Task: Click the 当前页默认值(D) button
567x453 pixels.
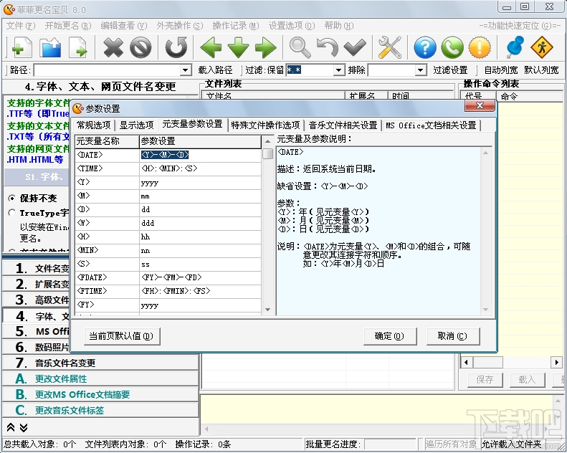Action: (x=122, y=336)
